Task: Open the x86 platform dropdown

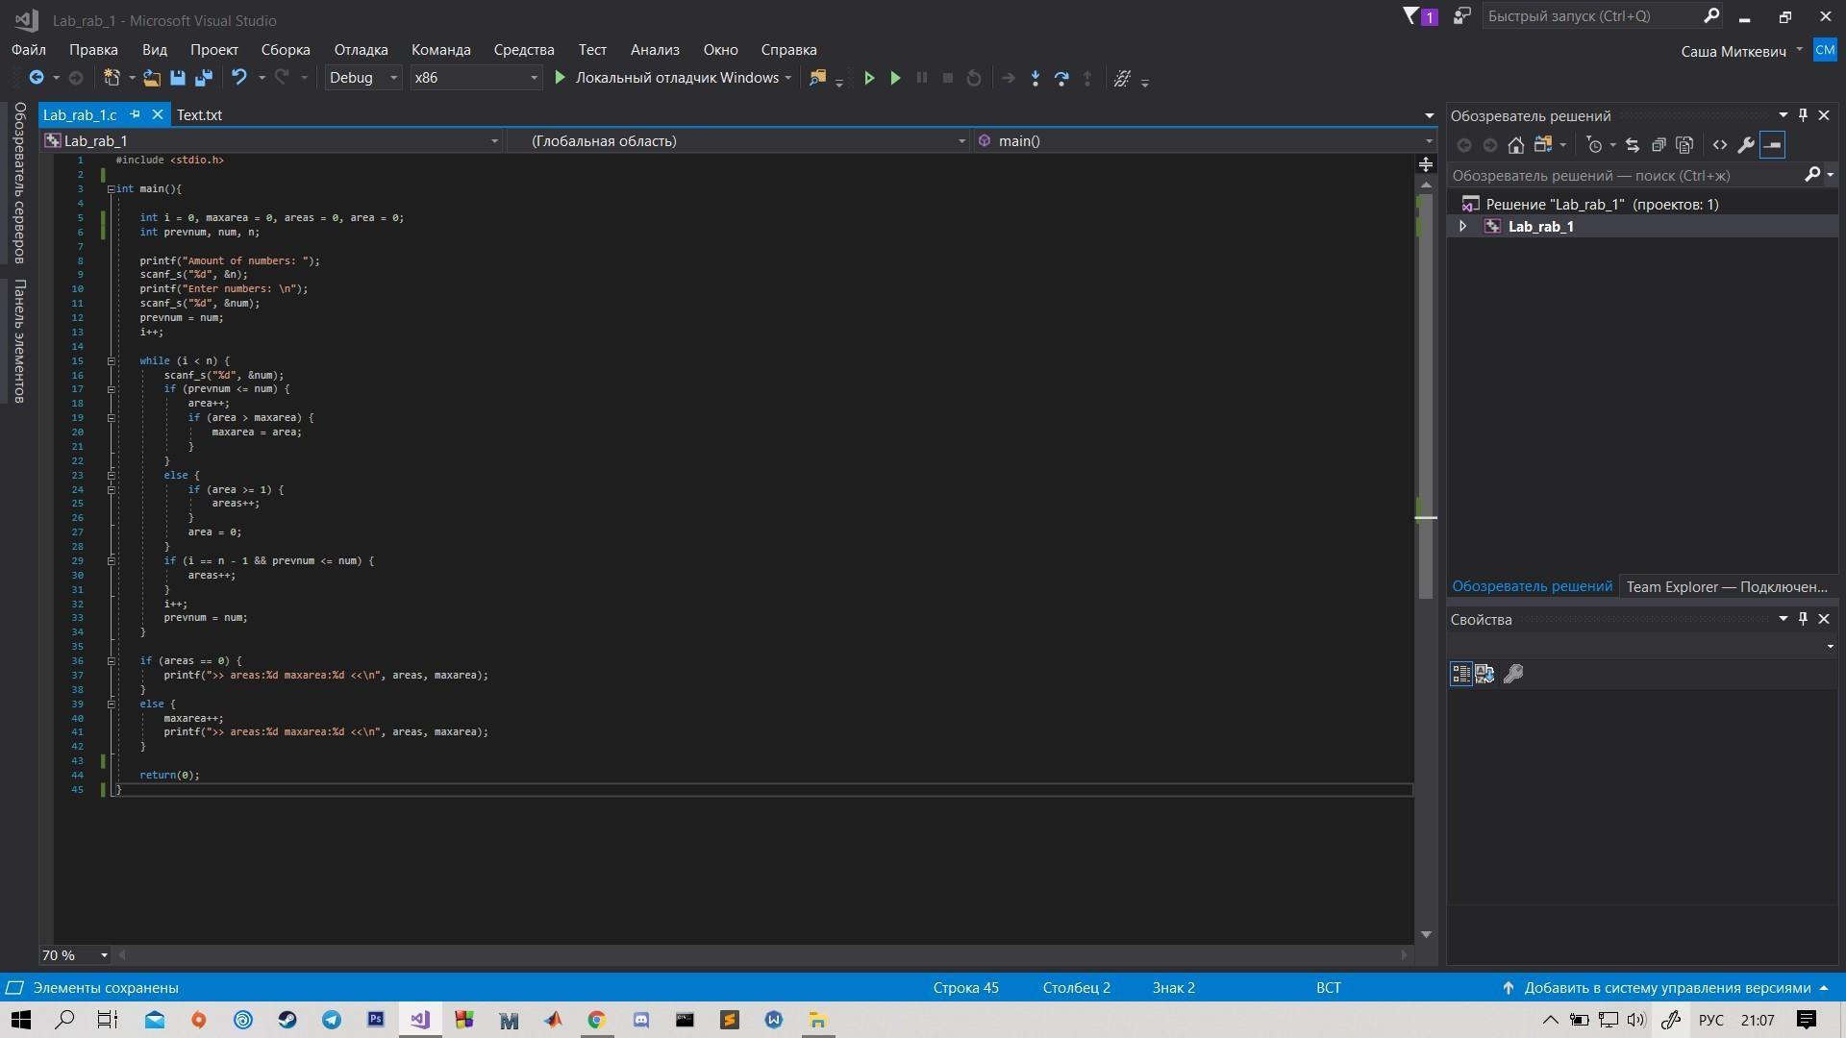Action: tap(475, 78)
